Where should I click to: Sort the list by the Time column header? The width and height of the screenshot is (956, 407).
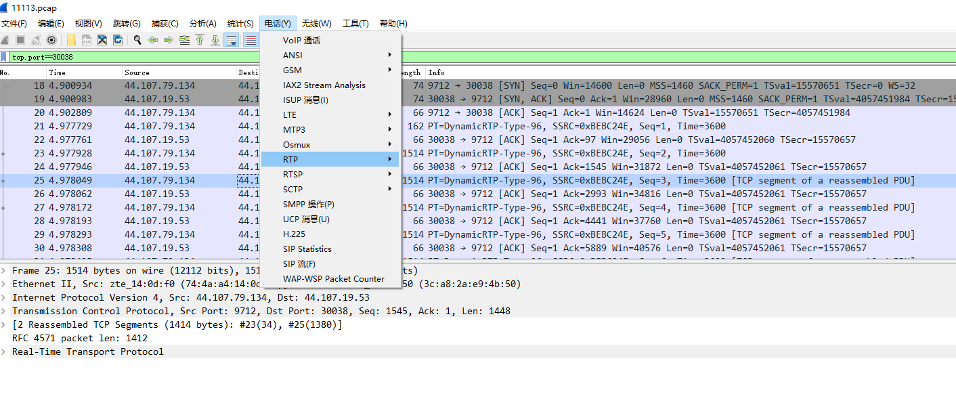pos(84,72)
